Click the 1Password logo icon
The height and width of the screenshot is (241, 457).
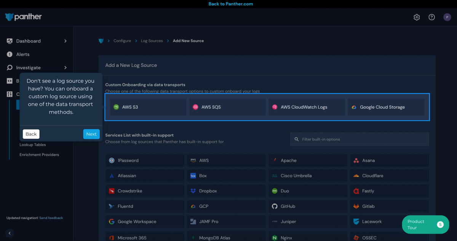point(112,160)
